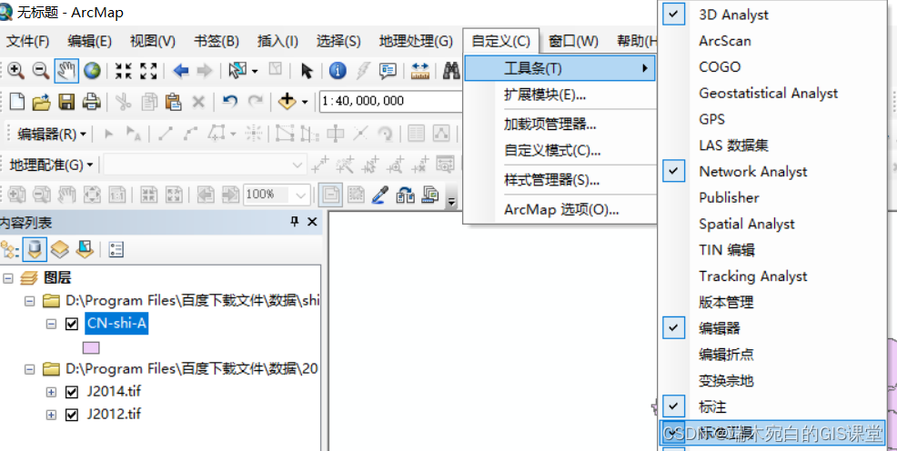This screenshot has width=897, height=451.
Task: Toggle J2012.tif layer visibility
Action: (72, 415)
